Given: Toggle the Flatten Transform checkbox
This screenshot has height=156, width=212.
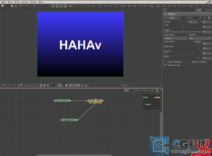Looking at the screenshot, I should coord(189,62).
